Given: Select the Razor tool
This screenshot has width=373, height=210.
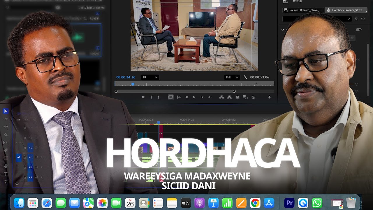Looking at the screenshot, I should 6,135.
